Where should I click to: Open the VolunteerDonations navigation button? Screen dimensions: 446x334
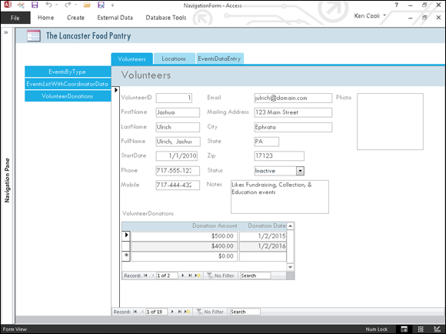pos(68,96)
